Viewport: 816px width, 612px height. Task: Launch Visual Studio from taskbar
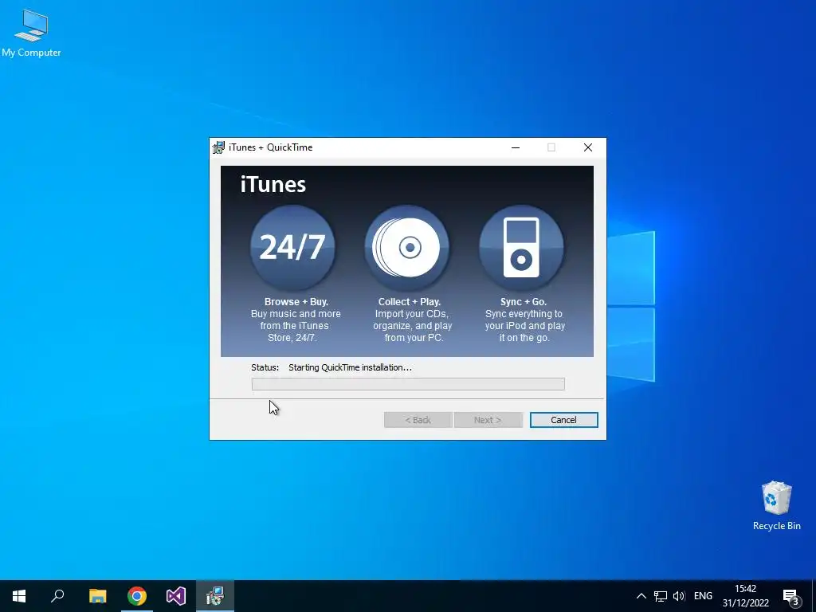click(176, 596)
